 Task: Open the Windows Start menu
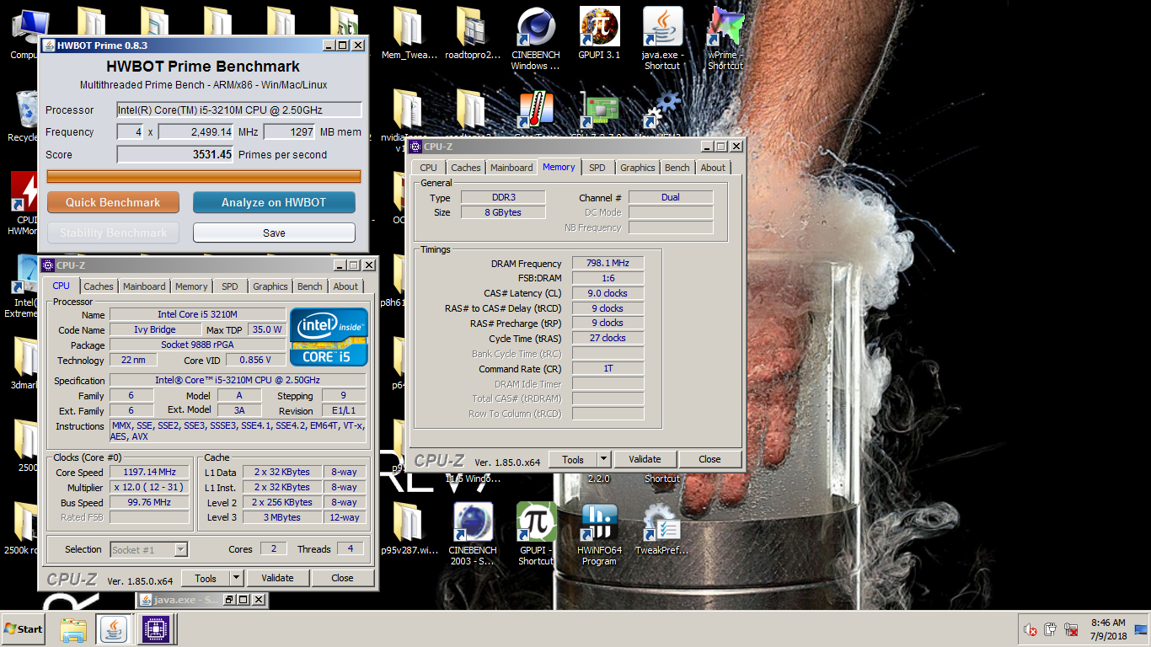tap(23, 629)
